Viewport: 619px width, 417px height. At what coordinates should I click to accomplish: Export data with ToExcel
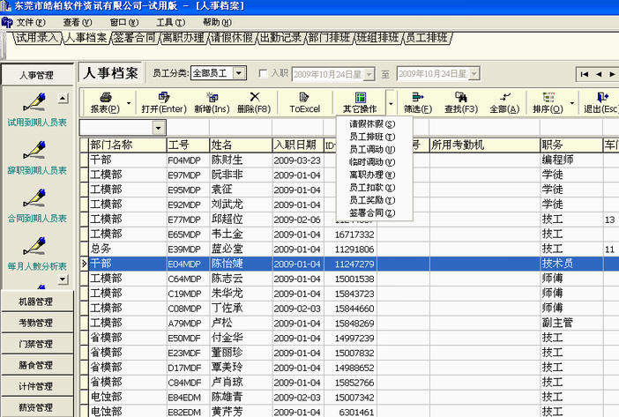305,102
